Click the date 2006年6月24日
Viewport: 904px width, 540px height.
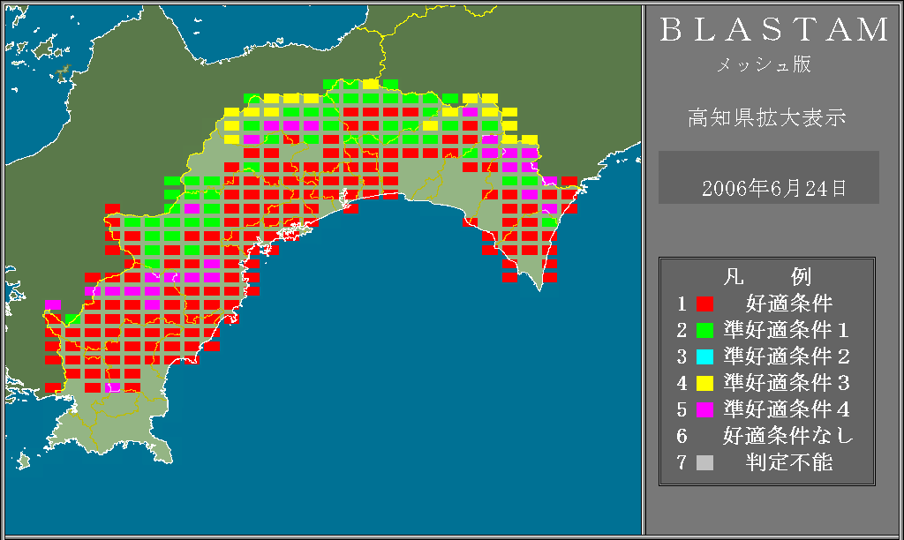coord(774,189)
